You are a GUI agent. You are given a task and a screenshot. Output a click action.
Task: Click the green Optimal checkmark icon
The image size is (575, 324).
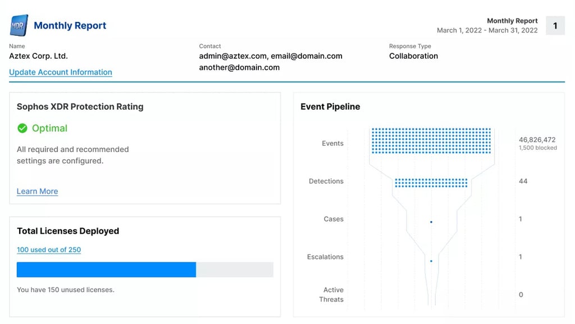(22, 128)
